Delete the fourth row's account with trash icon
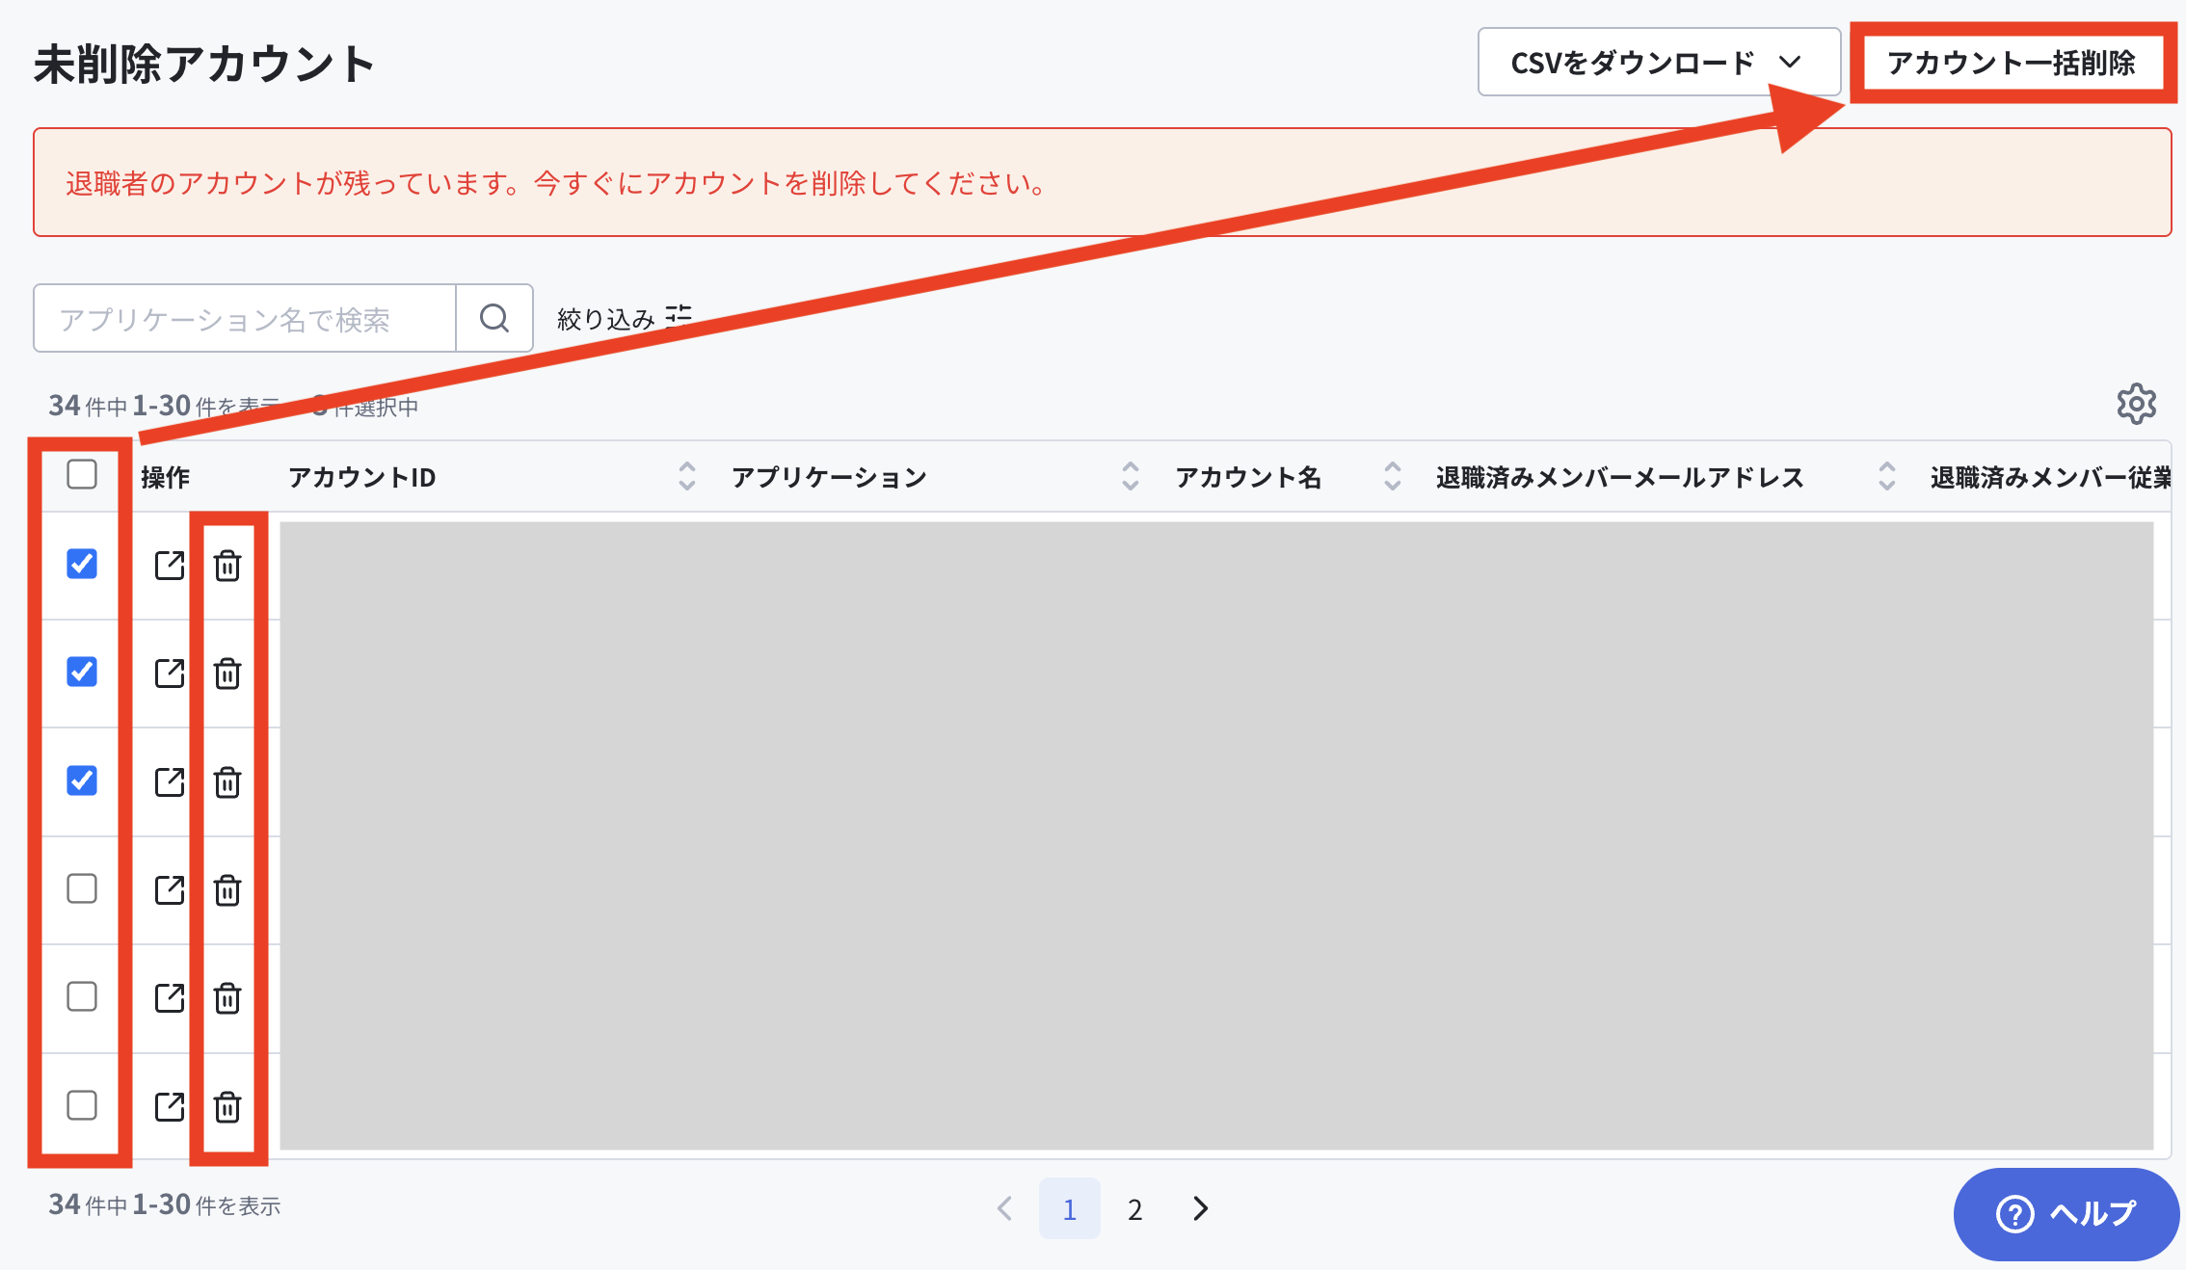Screen dimensions: 2186x1270 coord(227,890)
